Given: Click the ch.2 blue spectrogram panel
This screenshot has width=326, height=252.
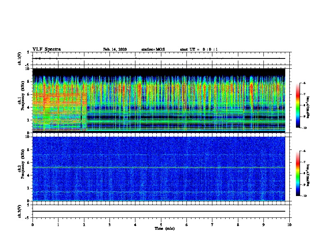Looking at the screenshot, I should [159, 169].
